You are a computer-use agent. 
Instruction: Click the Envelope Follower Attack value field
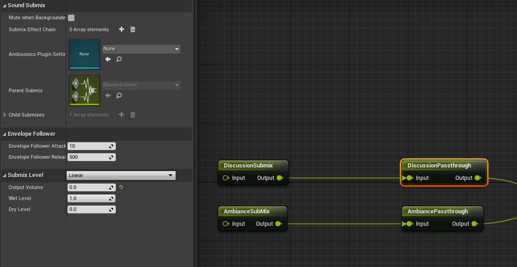click(91, 146)
